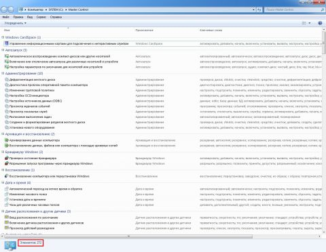Screen dimensions: 326x252
Task: Open the Правка menu
Action: [x=18, y=17]
